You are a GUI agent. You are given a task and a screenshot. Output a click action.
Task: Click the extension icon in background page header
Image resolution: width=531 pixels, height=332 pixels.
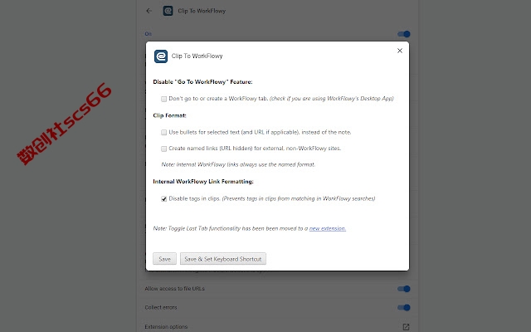pos(168,11)
